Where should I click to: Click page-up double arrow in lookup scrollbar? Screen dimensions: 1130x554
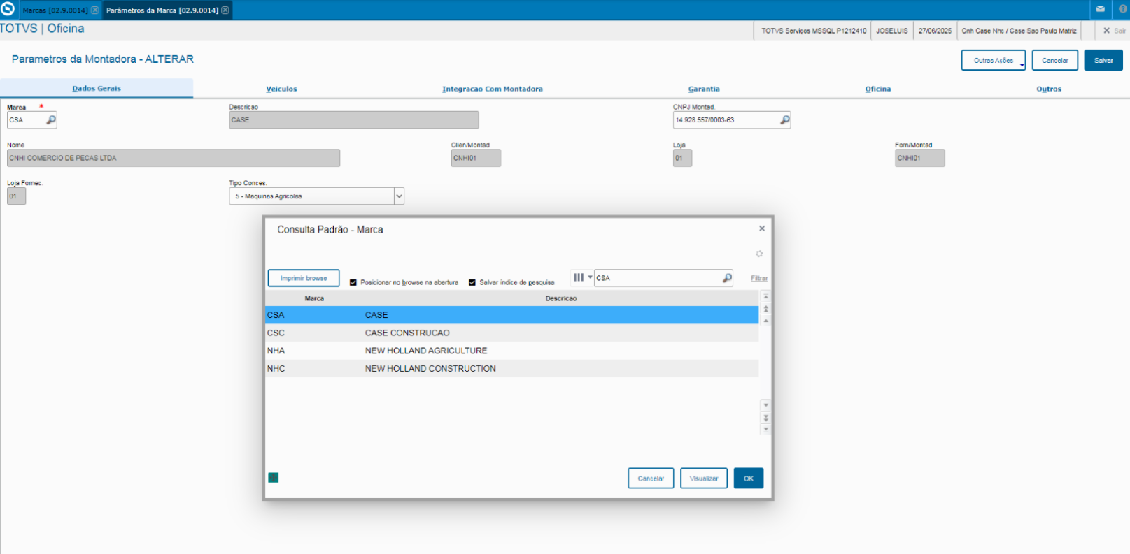766,309
